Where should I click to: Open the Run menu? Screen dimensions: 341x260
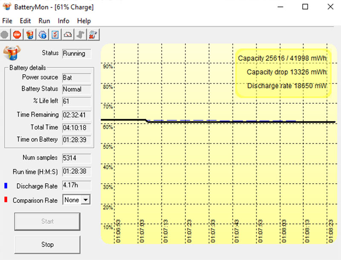click(44, 20)
